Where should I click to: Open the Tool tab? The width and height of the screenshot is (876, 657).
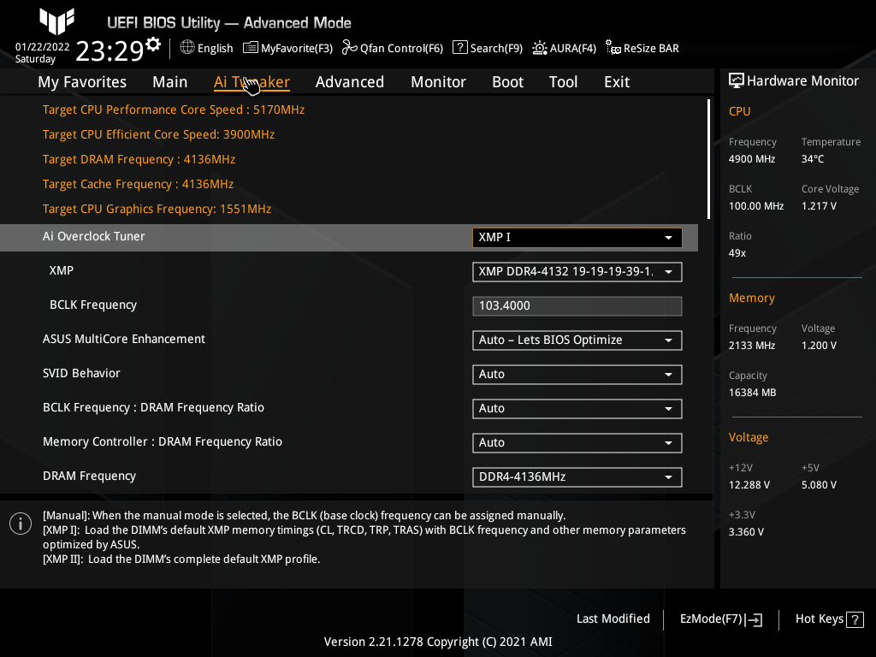click(x=563, y=82)
